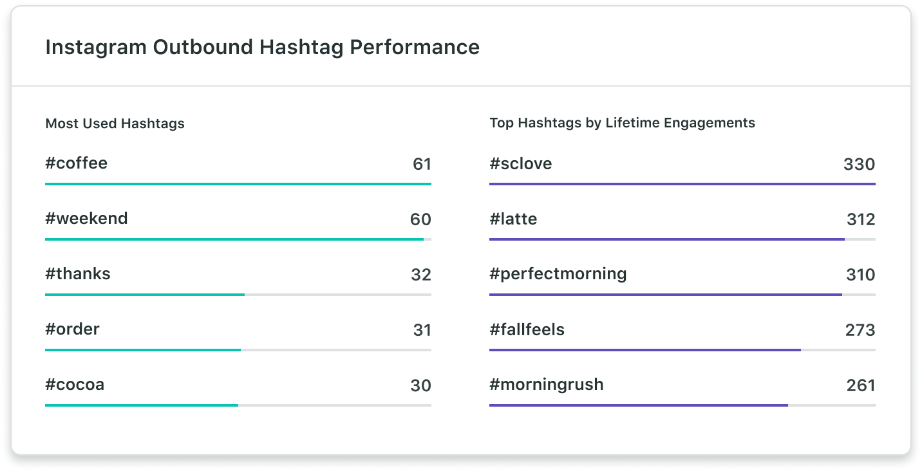Click the #coffee hashtag label
922x471 pixels.
click(76, 163)
